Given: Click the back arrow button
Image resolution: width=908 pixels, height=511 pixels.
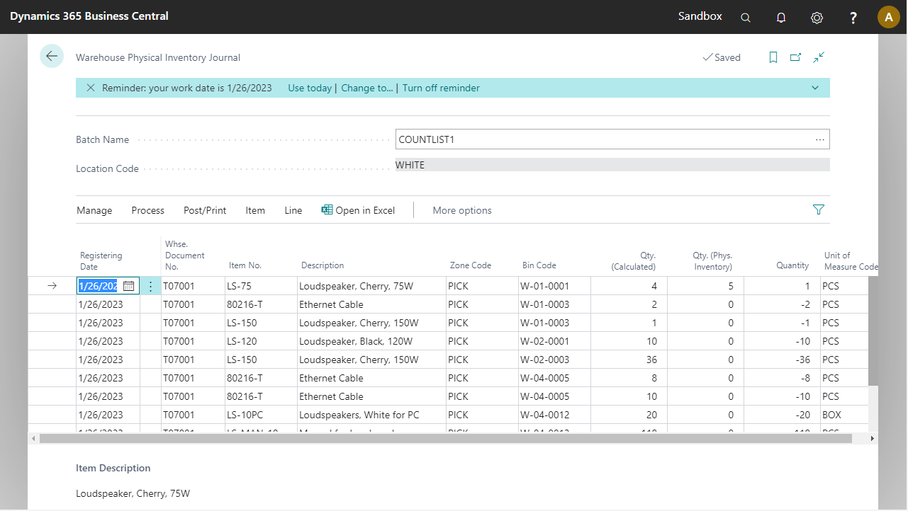Looking at the screenshot, I should click(52, 56).
